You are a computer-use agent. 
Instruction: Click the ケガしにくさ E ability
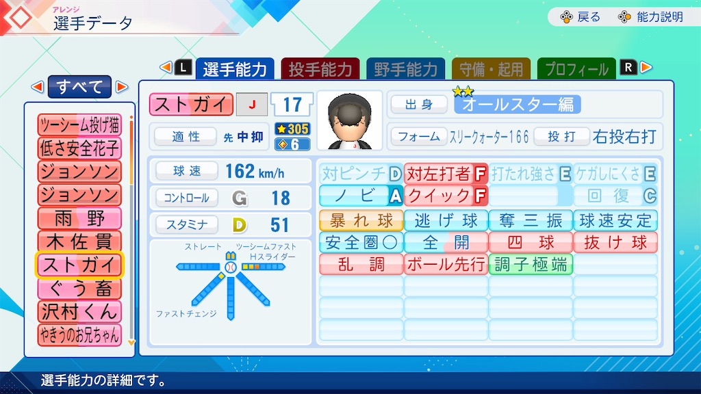(x=615, y=174)
